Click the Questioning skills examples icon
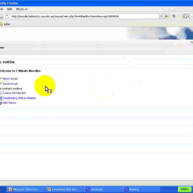The width and height of the screenshot is (193, 193). click(1, 98)
